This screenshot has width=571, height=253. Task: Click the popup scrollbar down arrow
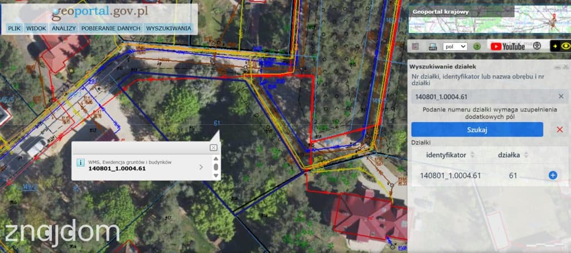click(x=216, y=176)
